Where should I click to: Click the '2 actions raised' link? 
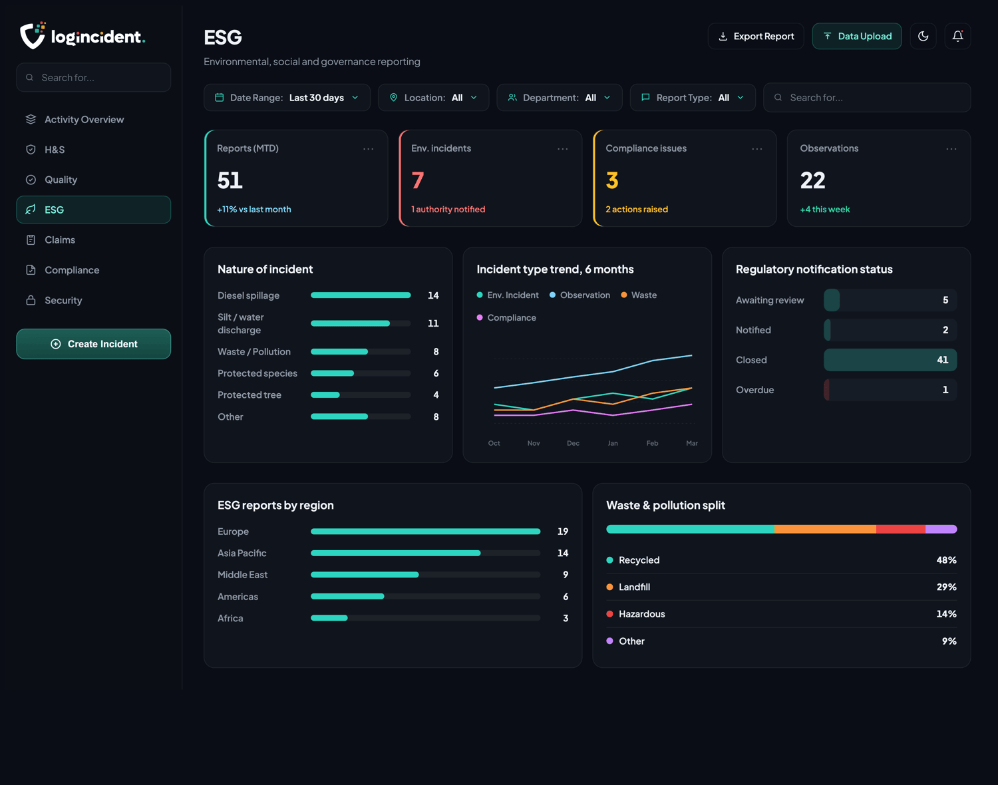pos(637,210)
